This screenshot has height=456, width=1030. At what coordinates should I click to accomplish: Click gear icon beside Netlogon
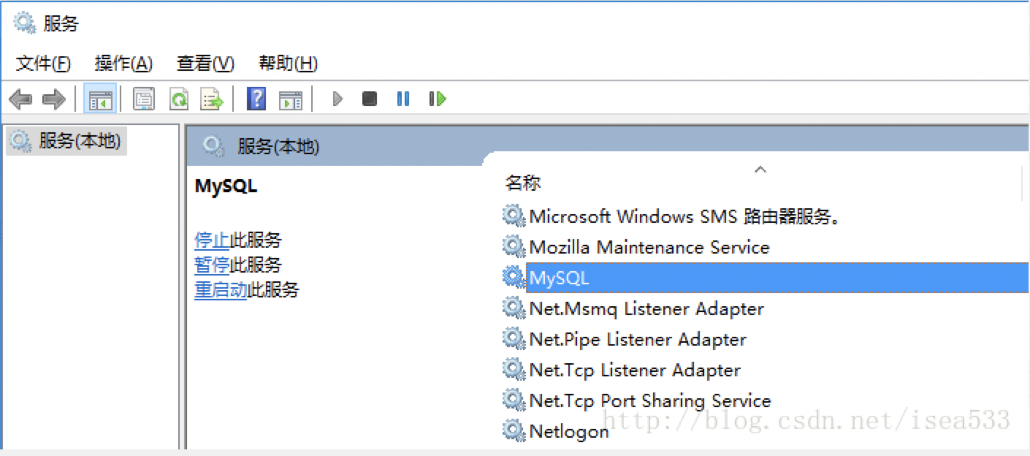pos(514,430)
